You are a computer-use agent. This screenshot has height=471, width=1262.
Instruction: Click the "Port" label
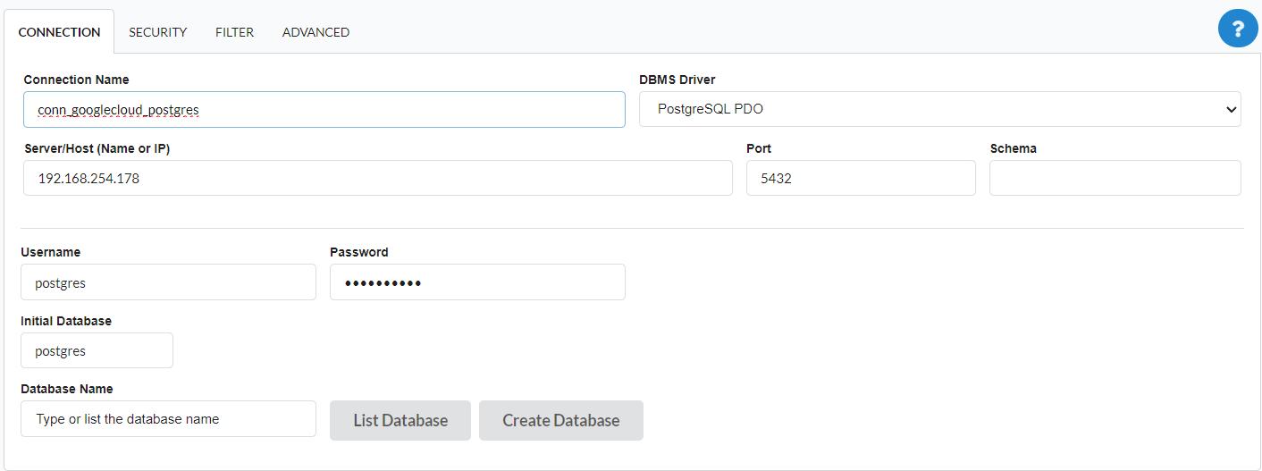[759, 148]
